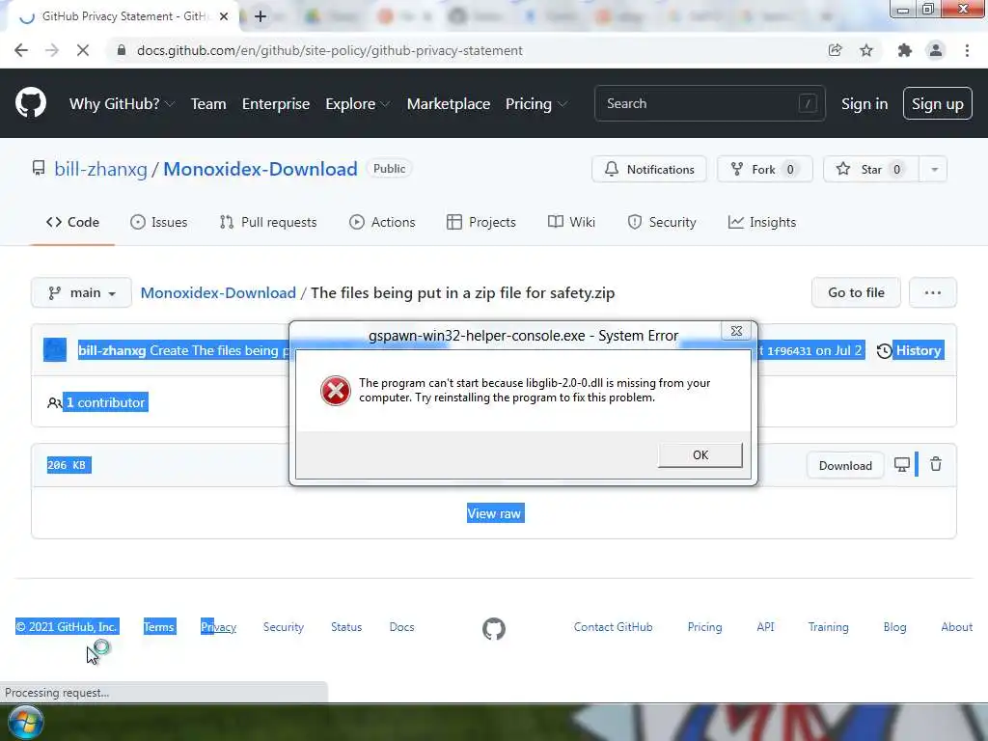Open Chrome profile avatar icon
The height and width of the screenshot is (741, 988).
(936, 50)
